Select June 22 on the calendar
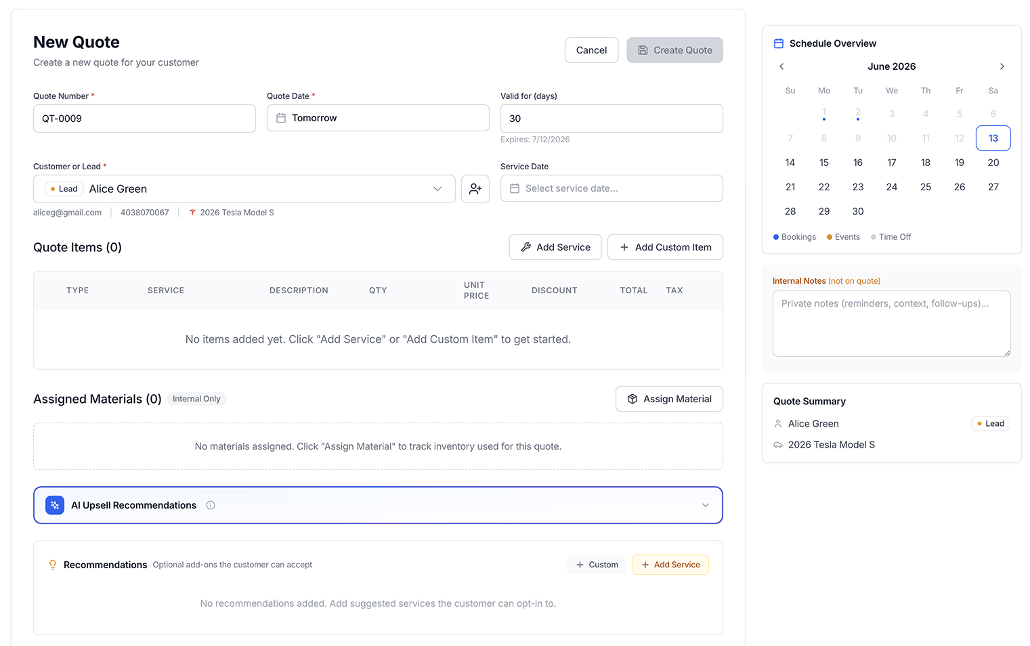This screenshot has width=1030, height=646. 824,187
